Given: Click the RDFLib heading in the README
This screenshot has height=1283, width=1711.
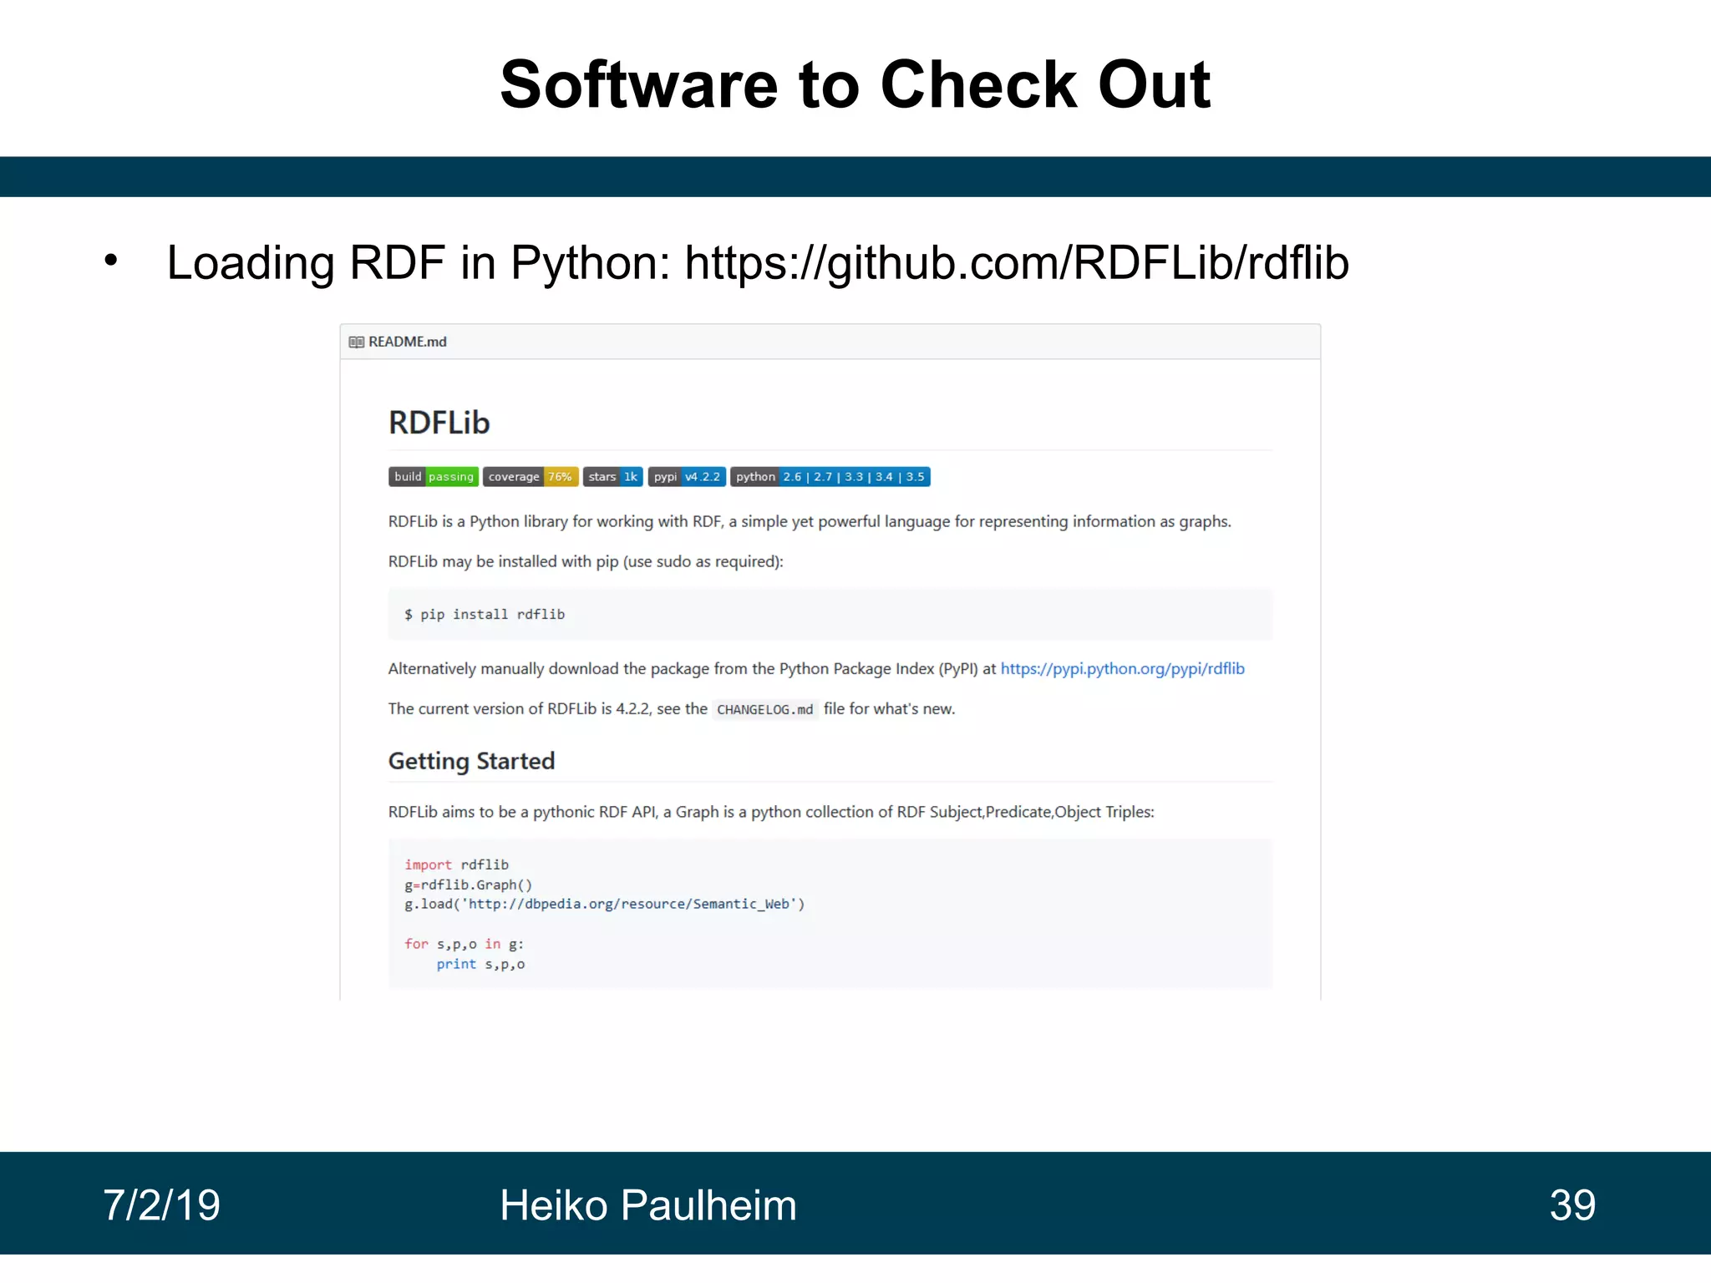Looking at the screenshot, I should pyautogui.click(x=439, y=423).
